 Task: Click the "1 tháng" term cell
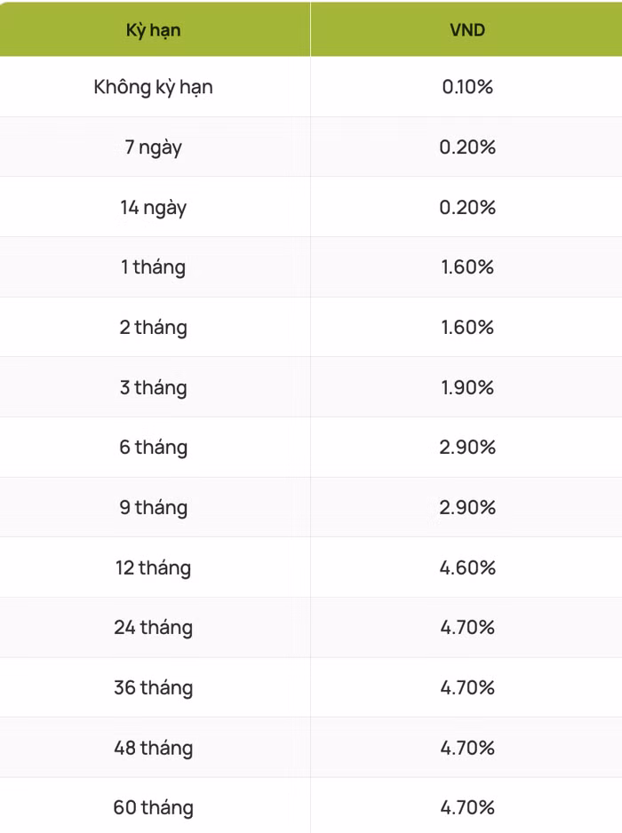tap(153, 266)
